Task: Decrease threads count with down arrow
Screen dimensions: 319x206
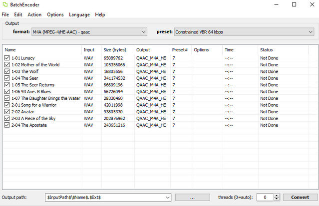Action: pyautogui.click(x=276, y=199)
